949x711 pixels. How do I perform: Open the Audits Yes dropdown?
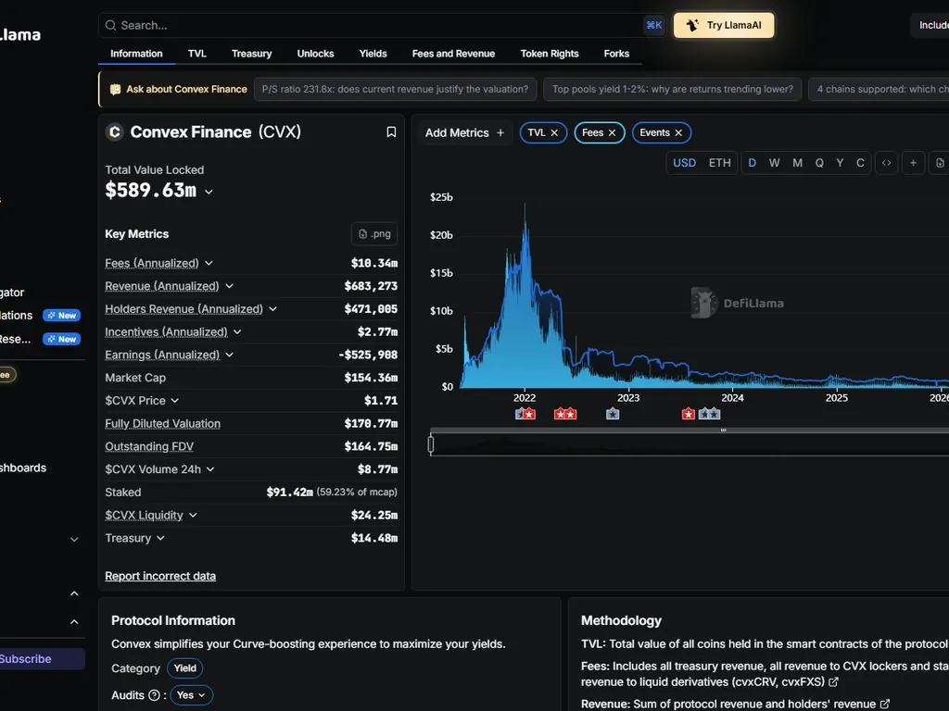[x=191, y=695]
